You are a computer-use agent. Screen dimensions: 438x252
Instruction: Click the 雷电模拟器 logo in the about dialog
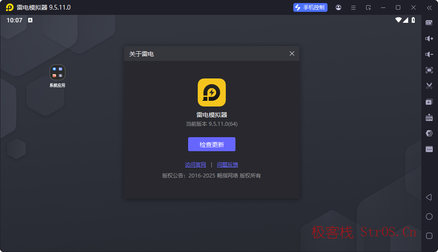(211, 92)
